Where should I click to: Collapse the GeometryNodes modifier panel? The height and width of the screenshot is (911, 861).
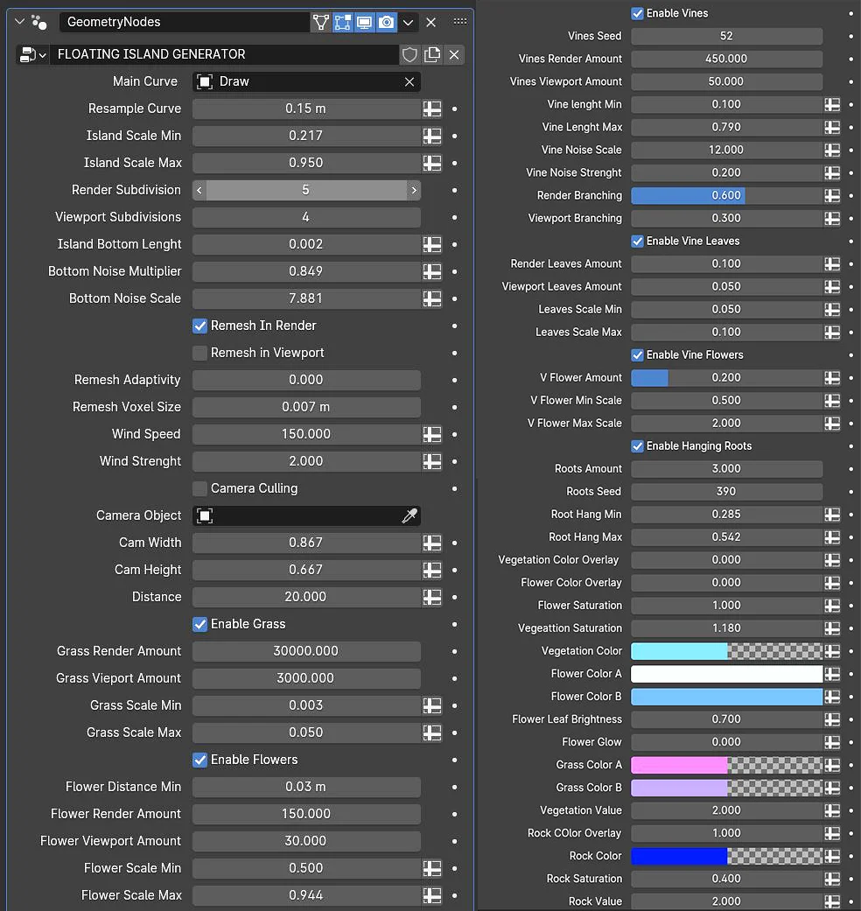point(19,22)
